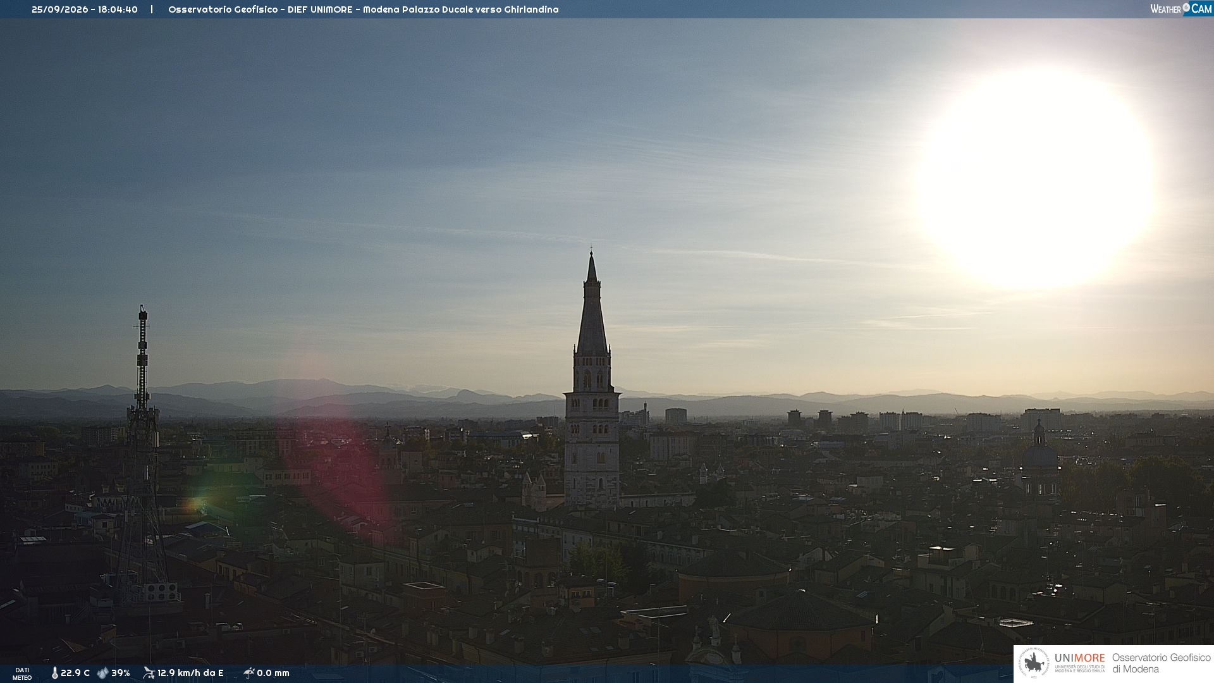Click the wind vane icon
Image resolution: width=1214 pixels, height=683 pixels.
(149, 673)
